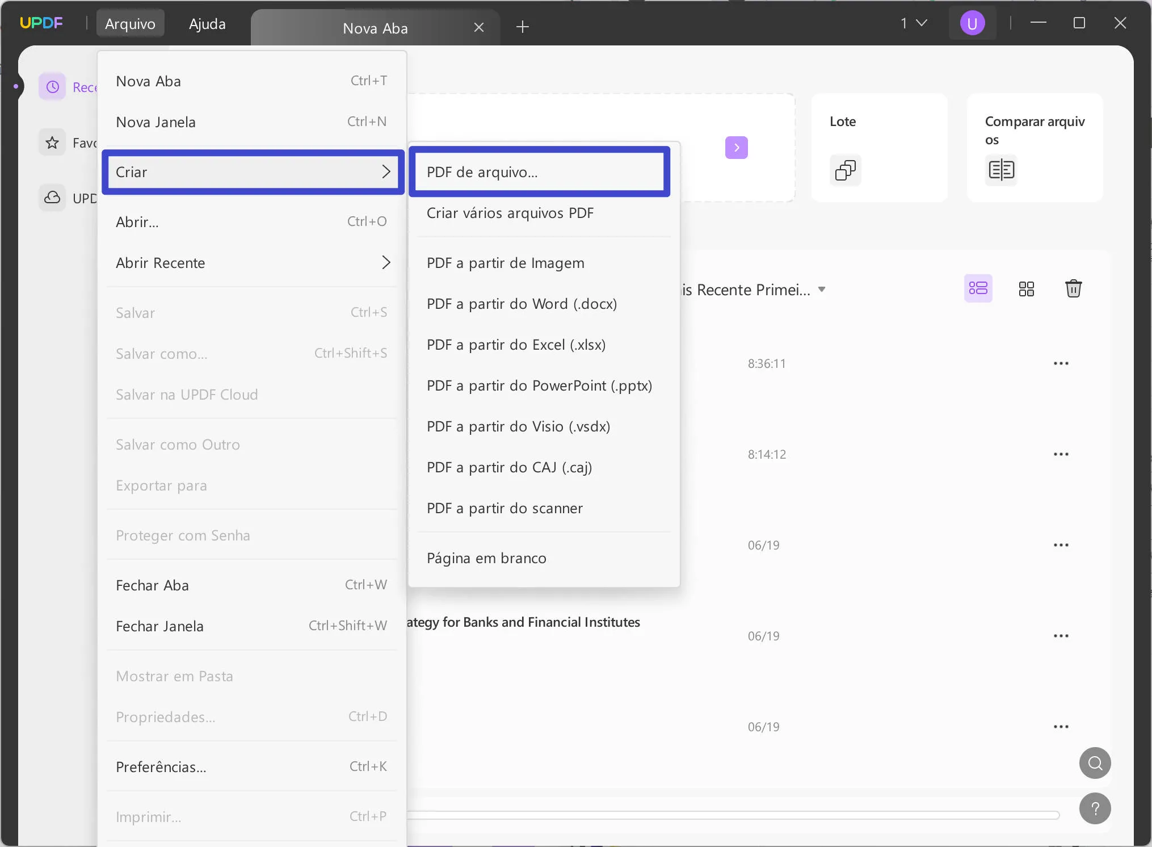Viewport: 1152px width, 847px height.
Task: Click the Lote card
Action: click(x=880, y=148)
